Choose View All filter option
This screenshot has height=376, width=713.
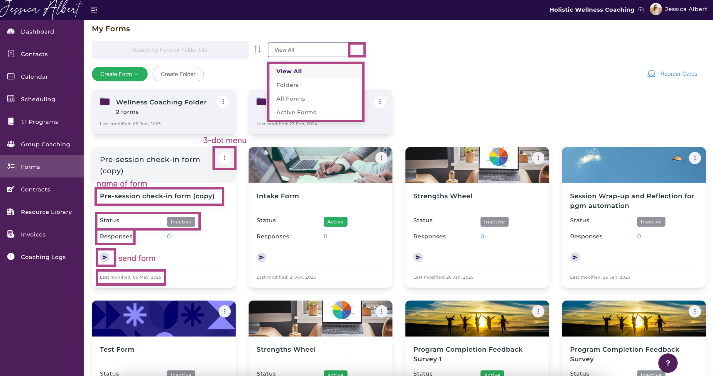(316, 71)
